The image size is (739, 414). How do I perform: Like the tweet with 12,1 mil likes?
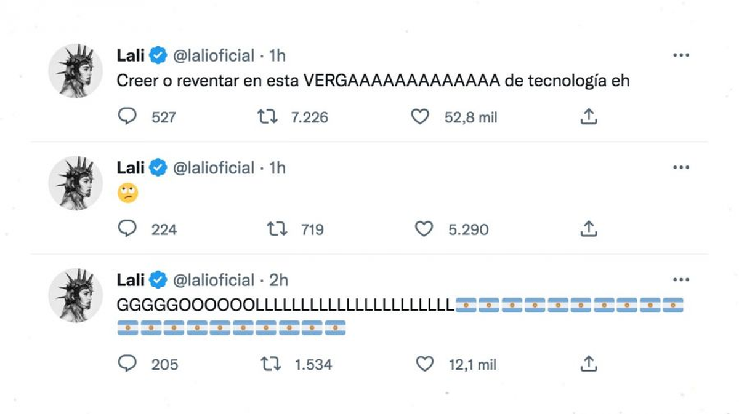coord(425,364)
